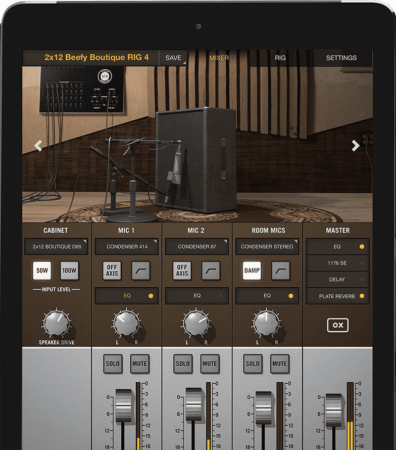This screenshot has width=396, height=450.
Task: Toggle the DAMP button on Room Mics
Action: tap(252, 271)
